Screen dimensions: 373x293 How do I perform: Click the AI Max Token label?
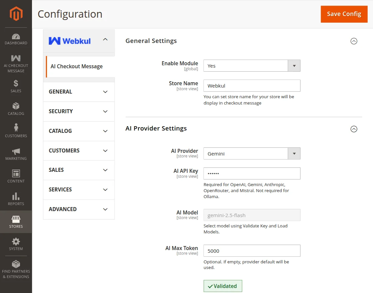[182, 248]
